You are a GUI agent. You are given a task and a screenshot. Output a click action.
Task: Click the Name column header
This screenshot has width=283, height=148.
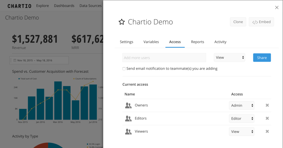point(130,94)
